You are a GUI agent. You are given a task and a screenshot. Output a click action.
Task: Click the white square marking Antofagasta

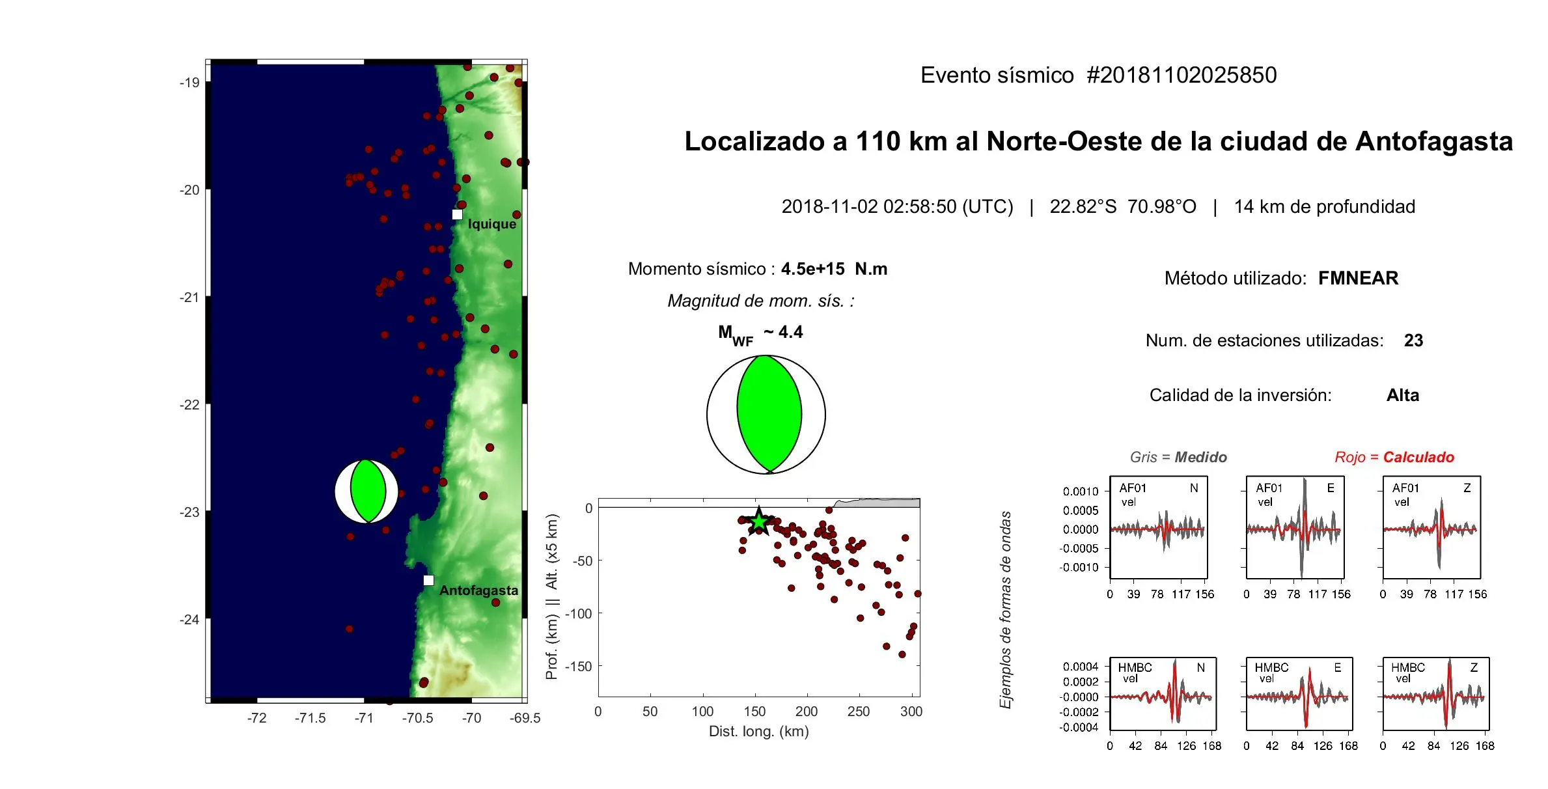point(428,580)
